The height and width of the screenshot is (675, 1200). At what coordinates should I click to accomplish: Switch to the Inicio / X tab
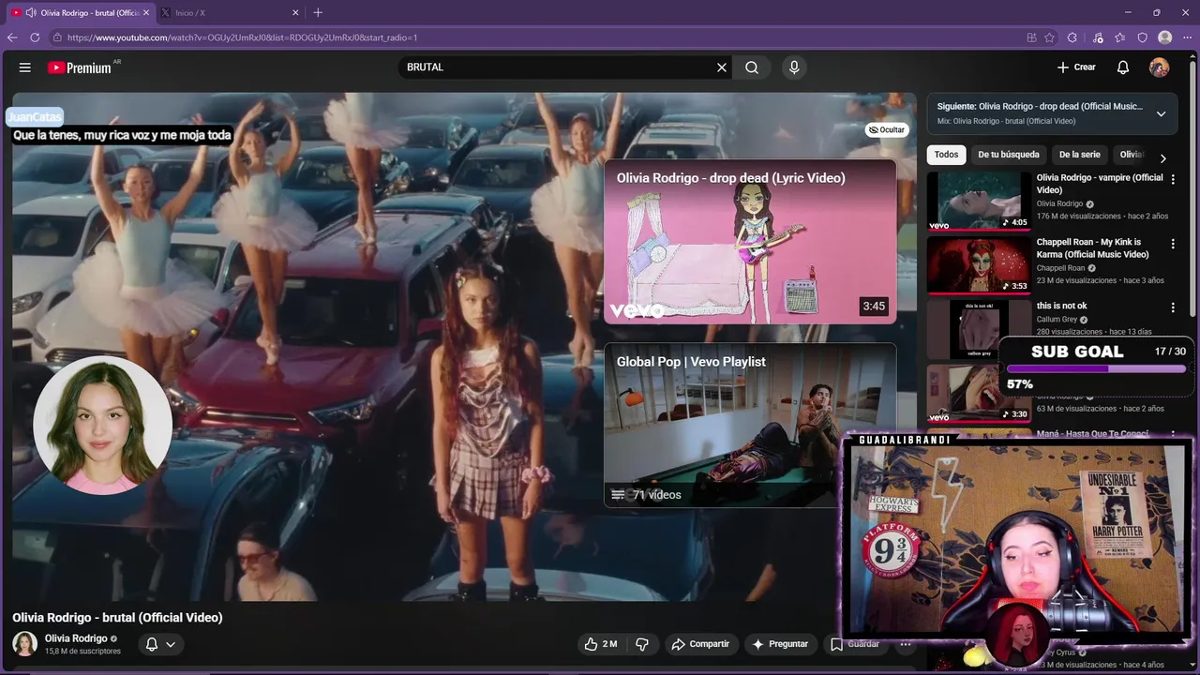point(229,12)
